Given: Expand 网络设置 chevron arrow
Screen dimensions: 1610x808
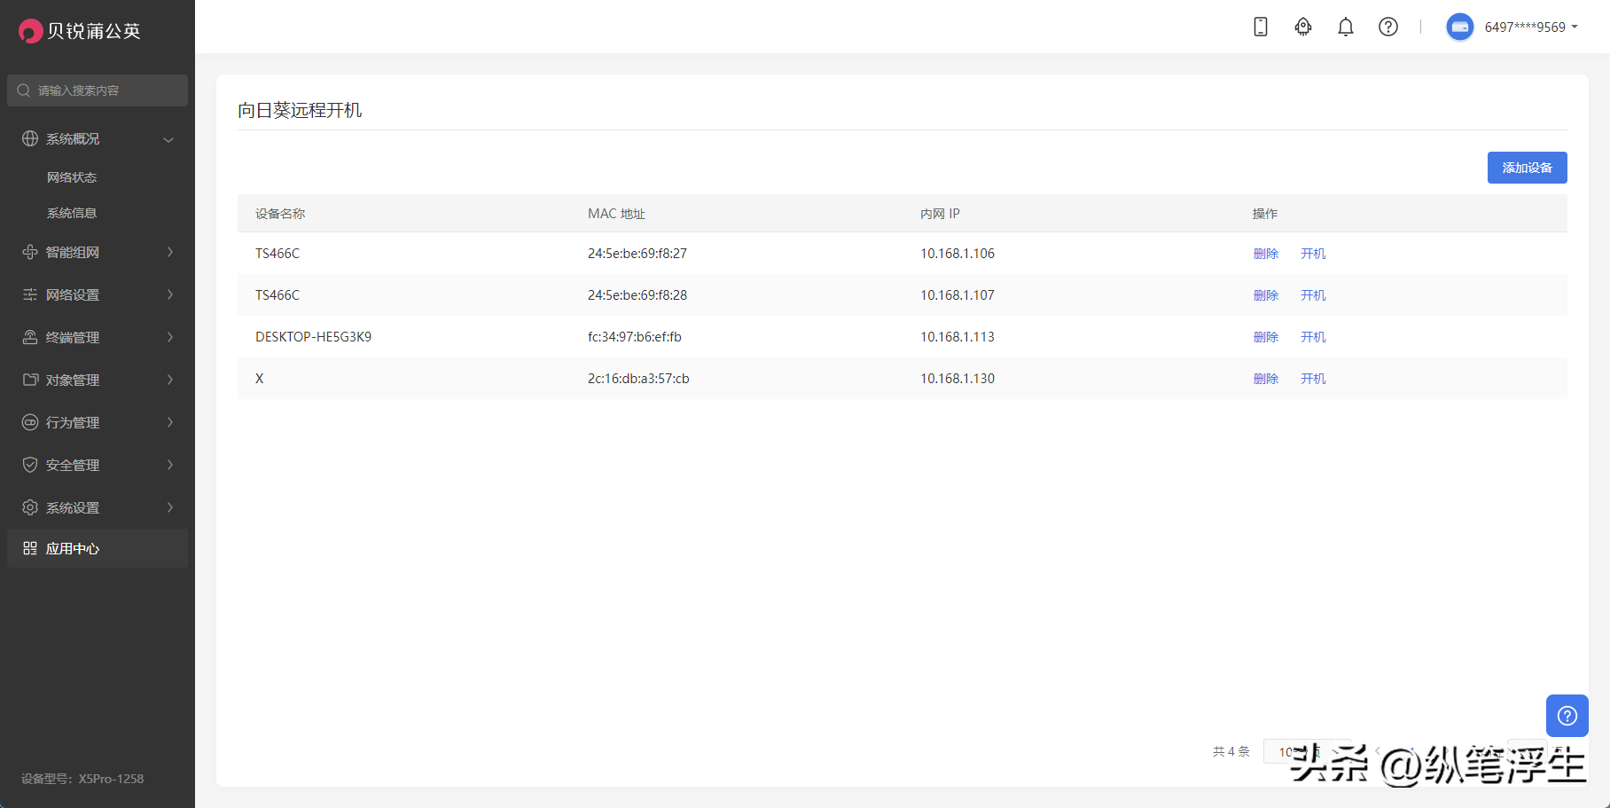Looking at the screenshot, I should pos(170,294).
